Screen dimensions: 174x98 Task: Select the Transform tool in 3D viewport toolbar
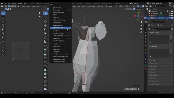[x=45, y=33]
